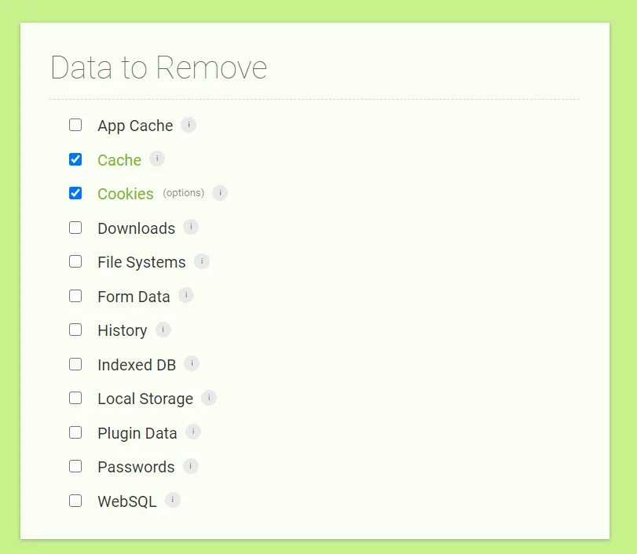Check the Passwords checkbox
This screenshot has height=554, width=637.
tap(75, 466)
